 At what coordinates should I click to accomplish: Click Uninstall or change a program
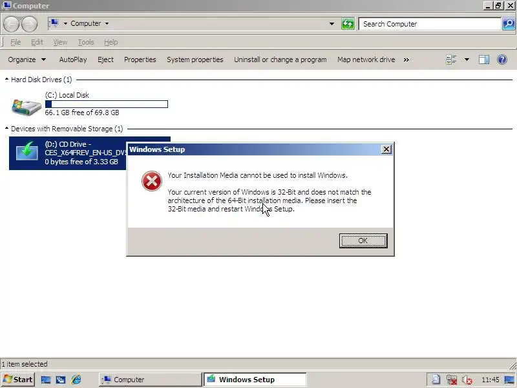280,59
